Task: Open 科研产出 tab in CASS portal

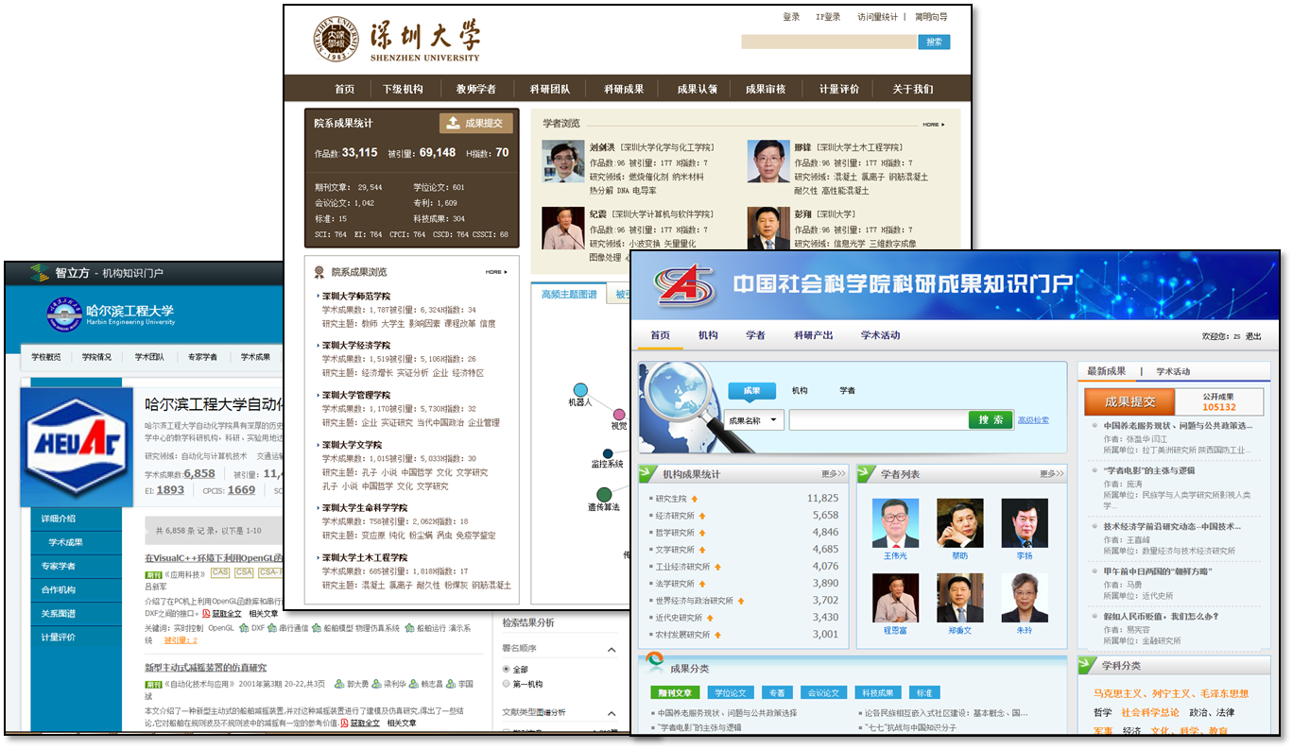Action: 814,335
